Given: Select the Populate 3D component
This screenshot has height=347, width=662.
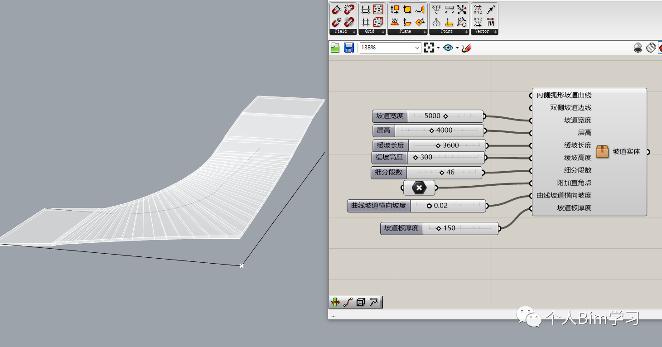Looking at the screenshot, I should pos(378,22).
